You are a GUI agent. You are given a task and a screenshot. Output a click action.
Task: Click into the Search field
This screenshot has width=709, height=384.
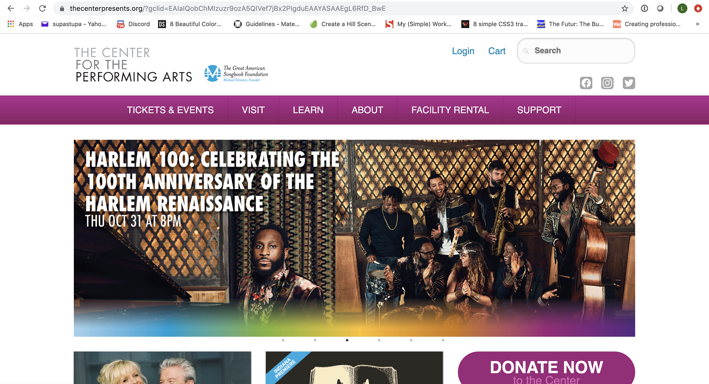[576, 51]
